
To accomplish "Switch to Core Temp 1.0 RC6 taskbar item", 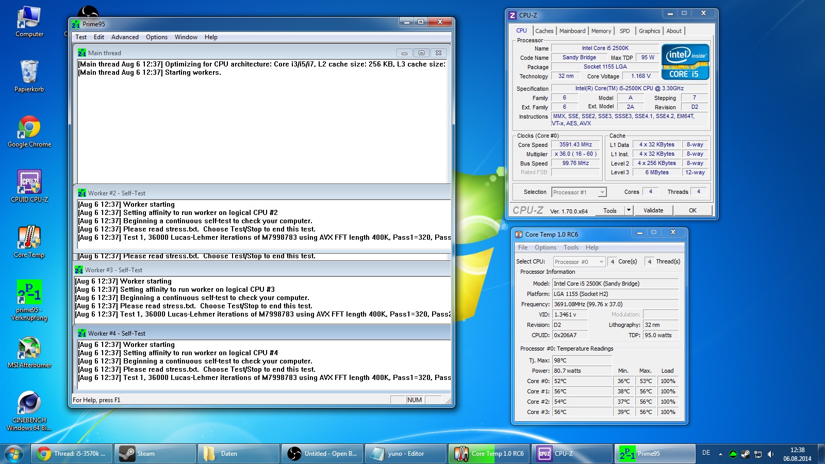I will [x=489, y=454].
